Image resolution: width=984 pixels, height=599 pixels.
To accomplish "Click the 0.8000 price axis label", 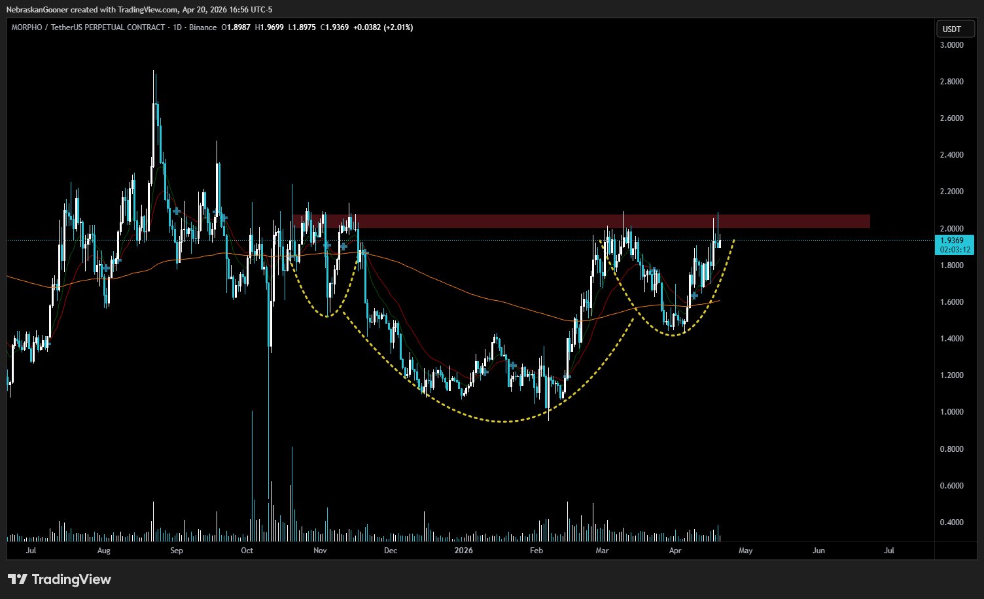I will [x=951, y=449].
